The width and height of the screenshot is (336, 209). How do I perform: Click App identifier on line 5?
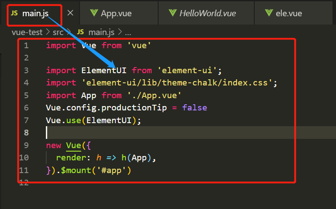click(x=89, y=96)
